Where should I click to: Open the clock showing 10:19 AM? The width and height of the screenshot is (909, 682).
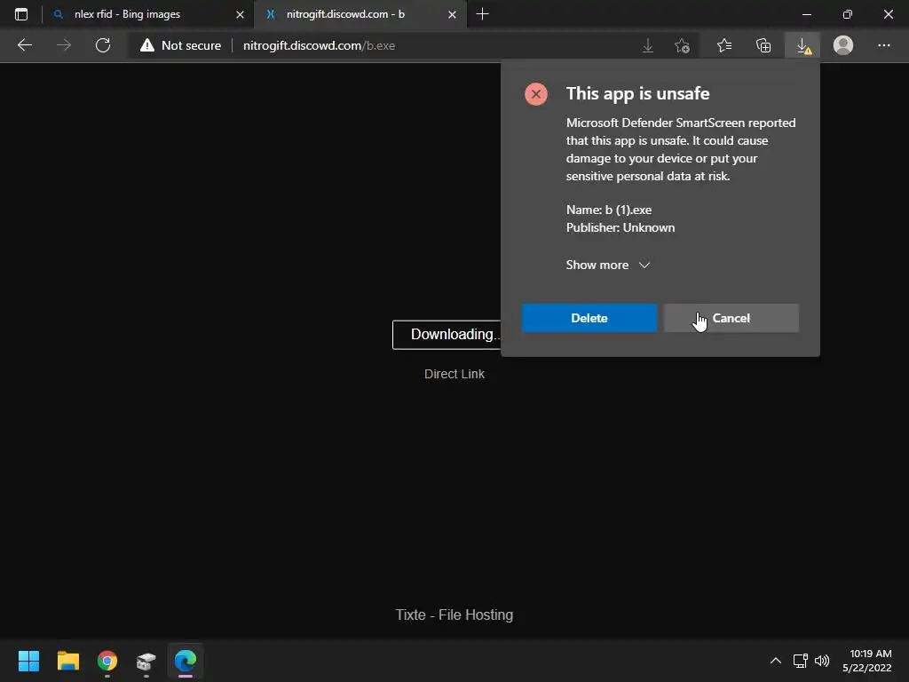point(867,661)
